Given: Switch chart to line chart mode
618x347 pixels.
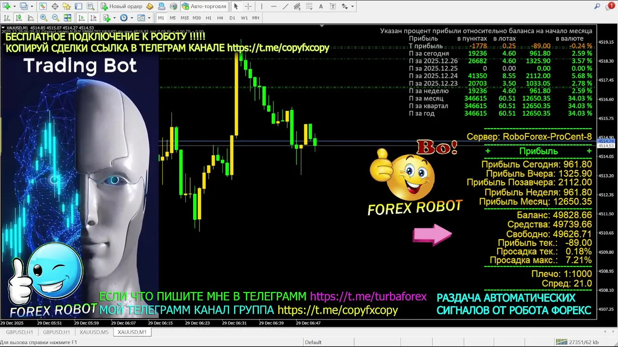Looking at the screenshot, I should [x=30, y=18].
